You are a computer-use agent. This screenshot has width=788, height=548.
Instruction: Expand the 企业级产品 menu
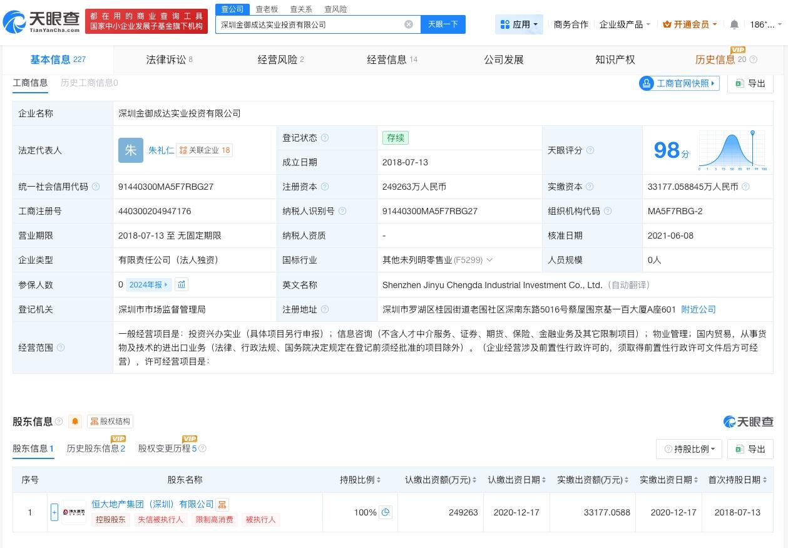(625, 24)
